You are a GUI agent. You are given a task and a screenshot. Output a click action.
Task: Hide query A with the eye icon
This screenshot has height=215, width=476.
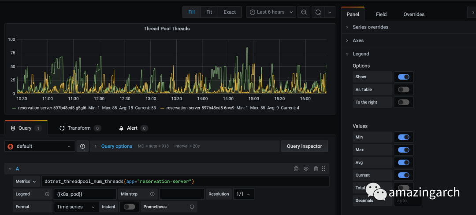pos(306,169)
